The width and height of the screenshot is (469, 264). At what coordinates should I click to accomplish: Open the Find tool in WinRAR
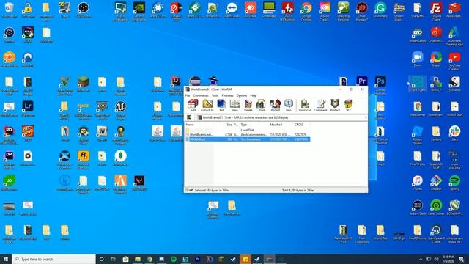(261, 106)
